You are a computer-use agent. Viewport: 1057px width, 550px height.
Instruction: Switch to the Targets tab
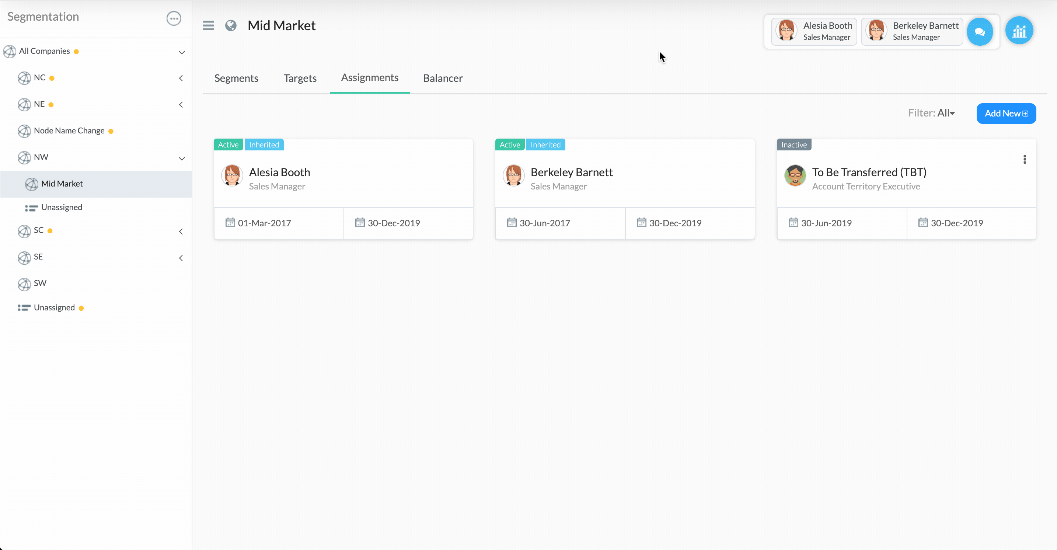300,78
